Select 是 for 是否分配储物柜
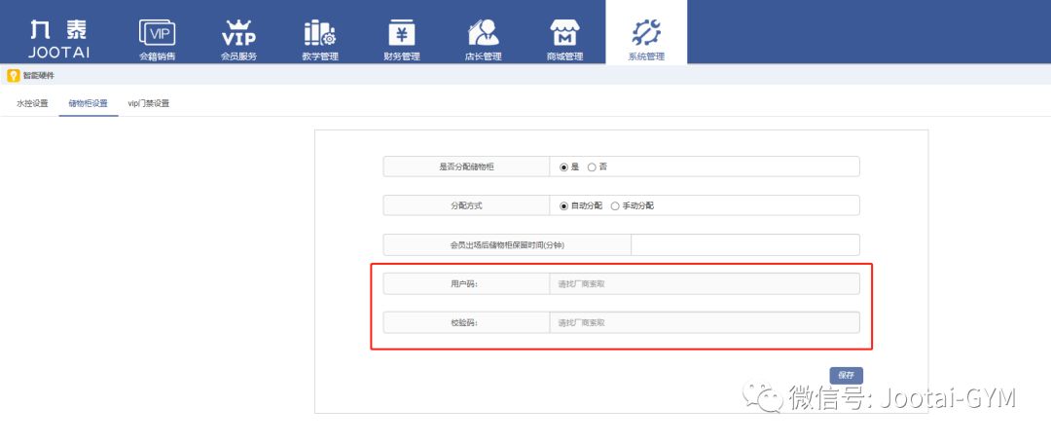 [563, 167]
